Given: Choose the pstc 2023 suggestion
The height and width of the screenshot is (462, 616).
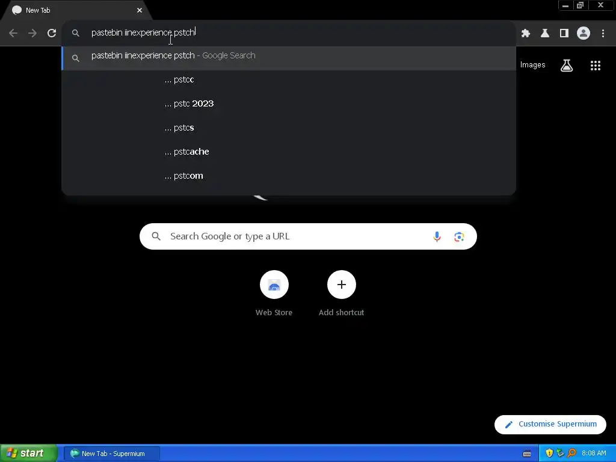Looking at the screenshot, I should (x=289, y=103).
